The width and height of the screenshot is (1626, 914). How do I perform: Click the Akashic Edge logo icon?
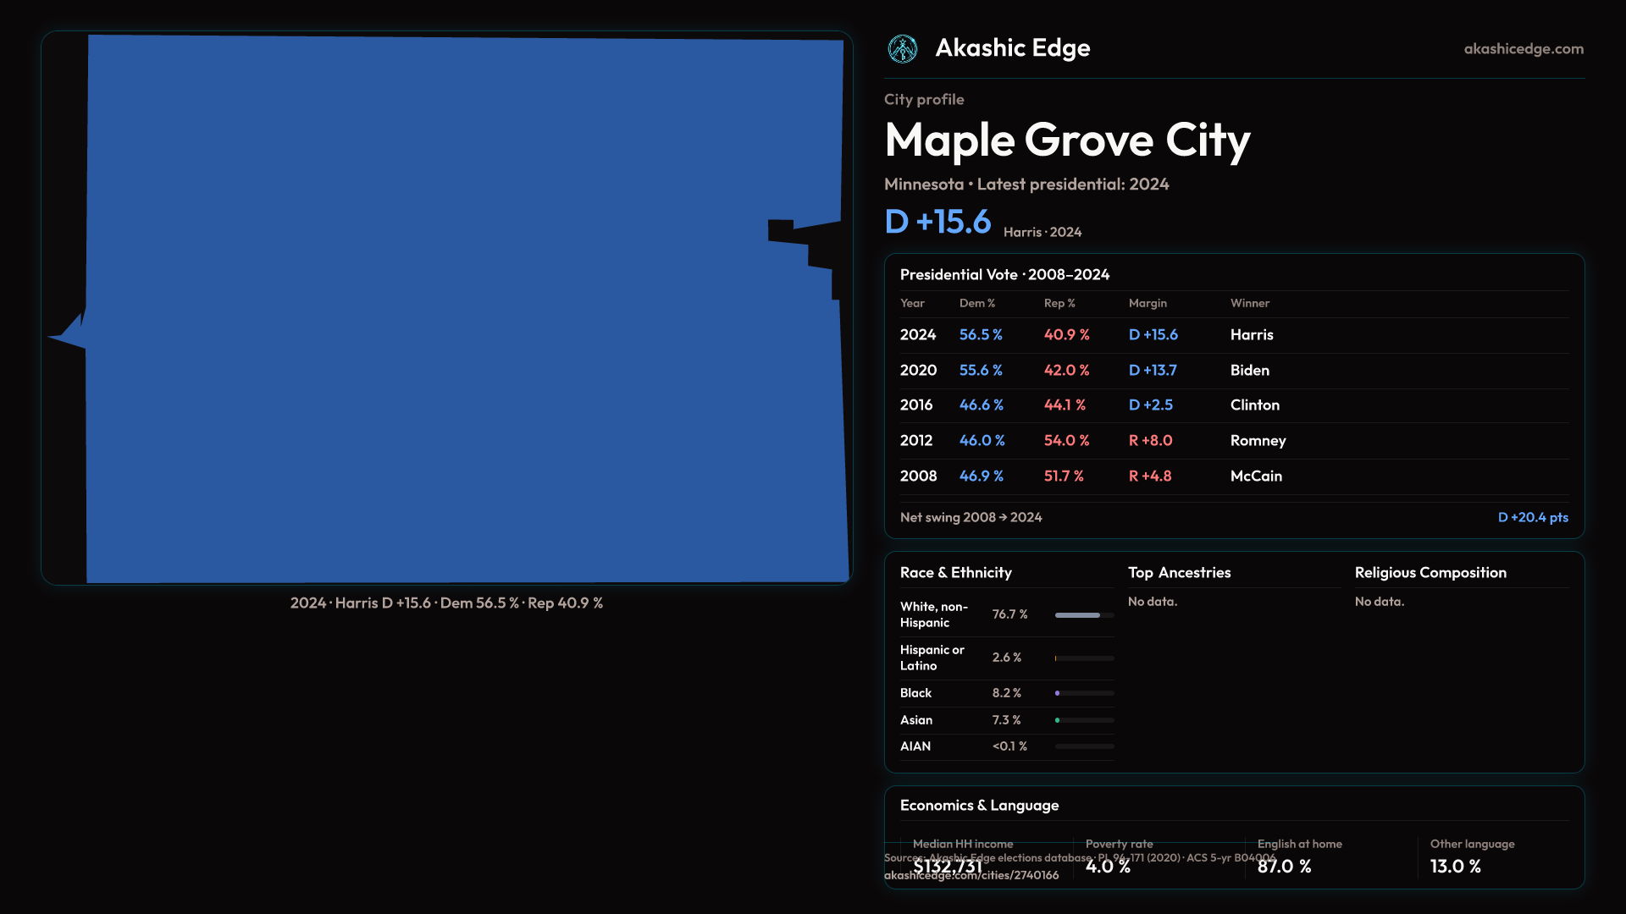tap(902, 49)
